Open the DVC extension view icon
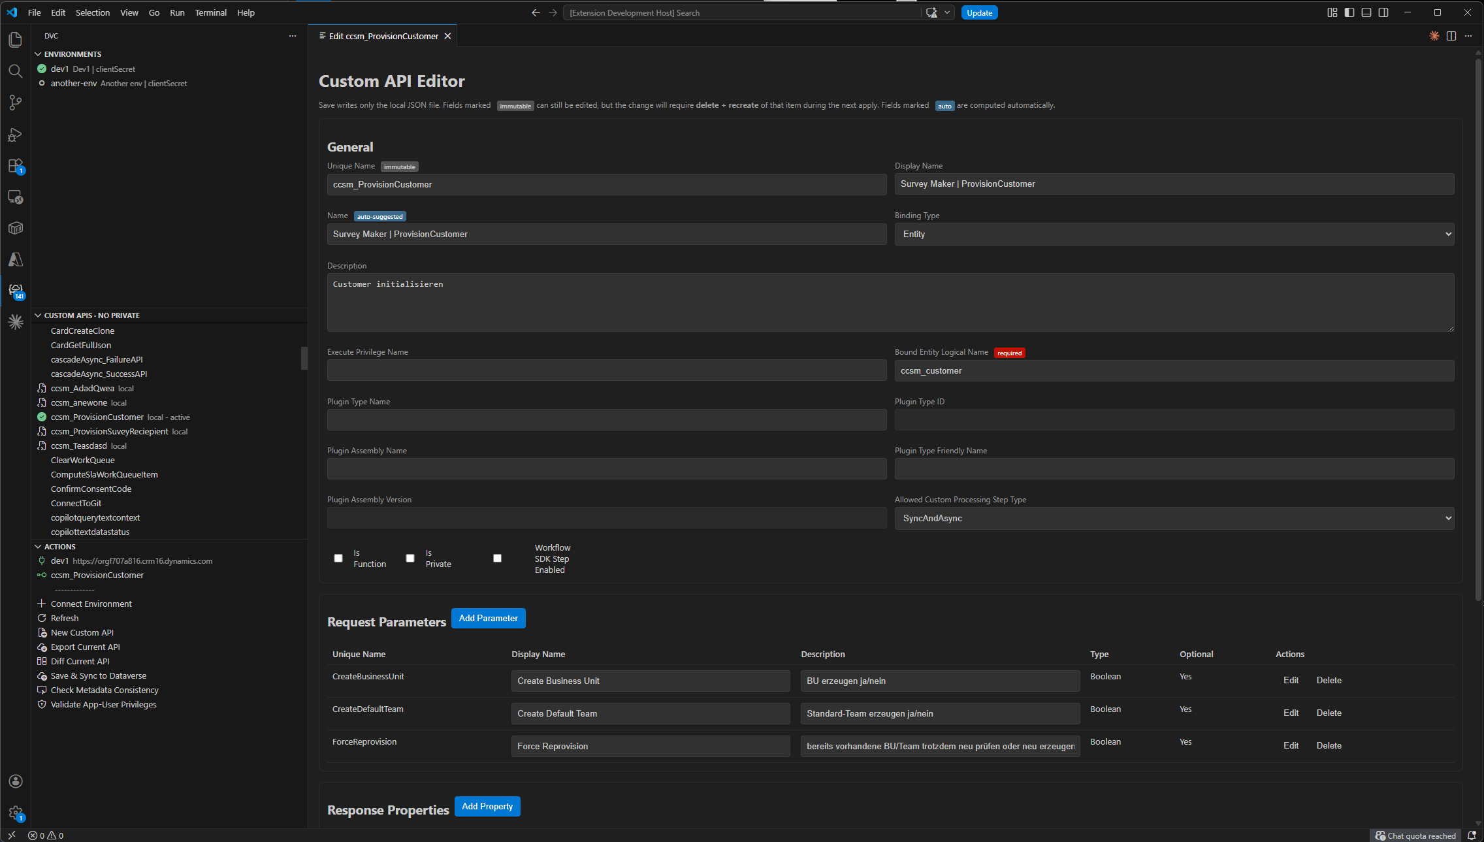The width and height of the screenshot is (1484, 842). (16, 291)
